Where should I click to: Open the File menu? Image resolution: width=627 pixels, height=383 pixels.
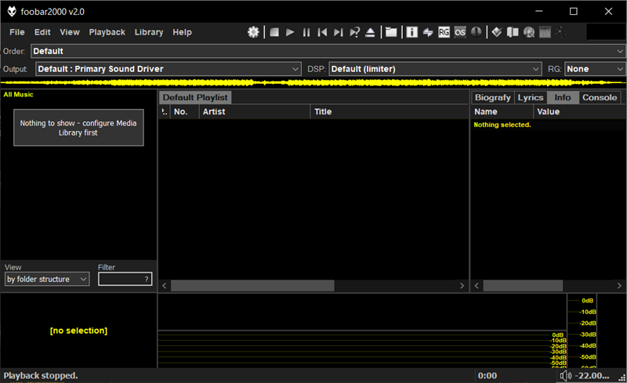[x=17, y=32]
